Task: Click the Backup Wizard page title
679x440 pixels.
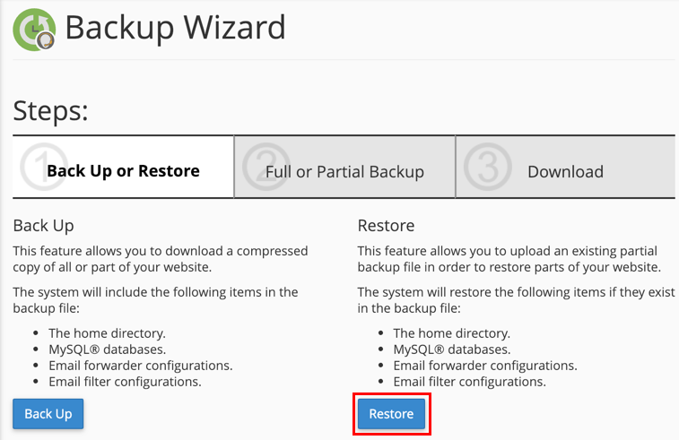Action: pyautogui.click(x=176, y=28)
